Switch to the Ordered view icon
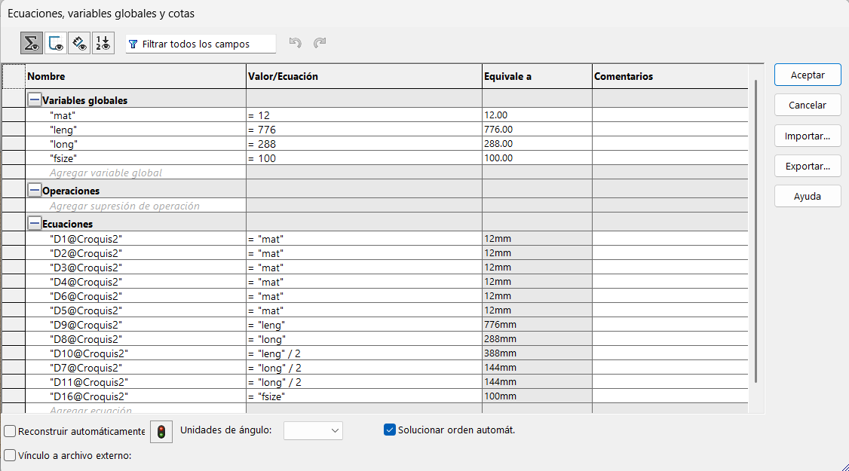The image size is (849, 471). [103, 44]
